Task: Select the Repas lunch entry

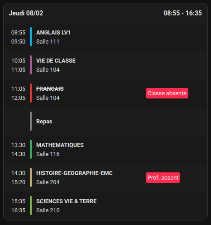Action: point(105,121)
